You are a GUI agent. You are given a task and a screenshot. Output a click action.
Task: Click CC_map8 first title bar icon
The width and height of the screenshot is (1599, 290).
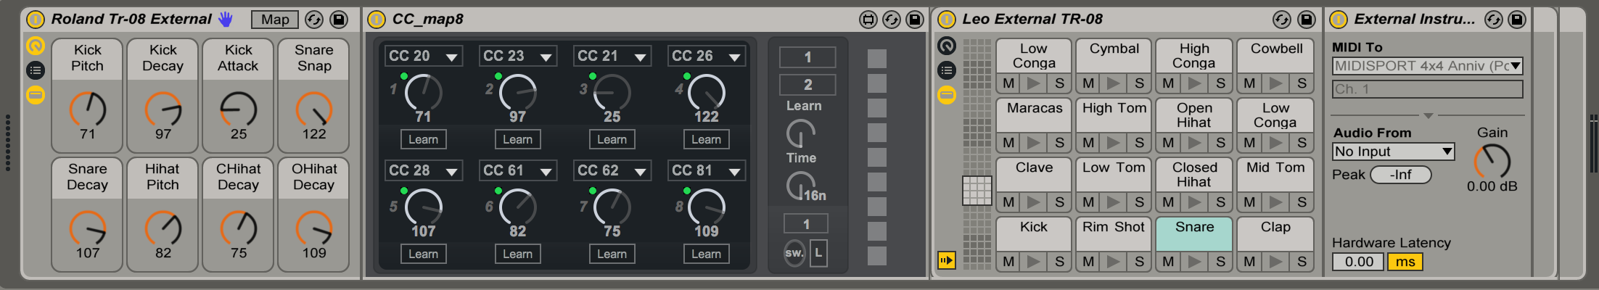[x=868, y=20]
